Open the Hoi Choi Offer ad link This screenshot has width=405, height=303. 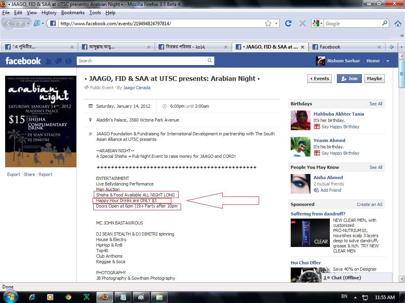[x=306, y=263]
